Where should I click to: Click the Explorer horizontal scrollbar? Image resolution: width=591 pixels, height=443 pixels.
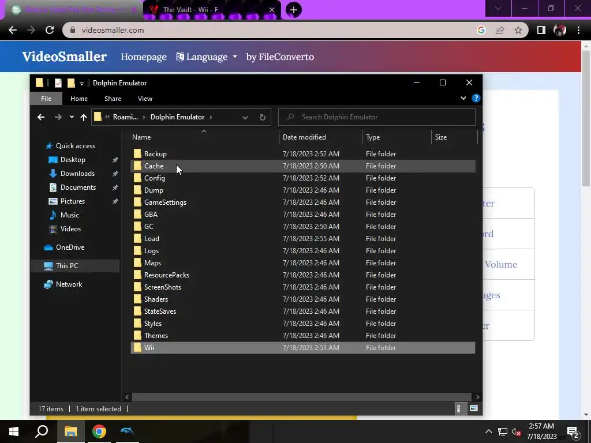301,397
